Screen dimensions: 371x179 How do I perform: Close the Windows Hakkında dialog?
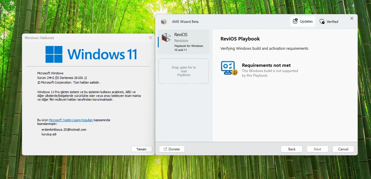click(150, 38)
